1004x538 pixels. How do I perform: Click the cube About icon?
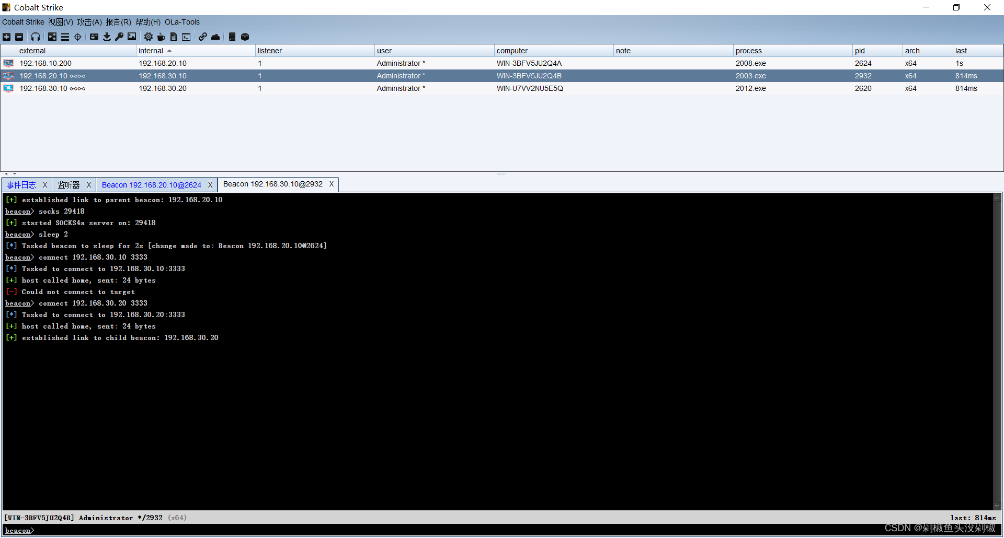(245, 37)
